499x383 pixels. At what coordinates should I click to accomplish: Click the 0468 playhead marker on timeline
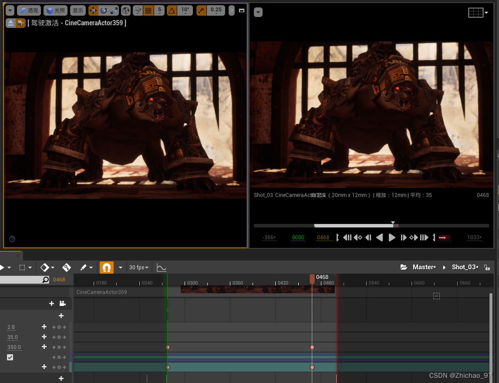coord(312,279)
